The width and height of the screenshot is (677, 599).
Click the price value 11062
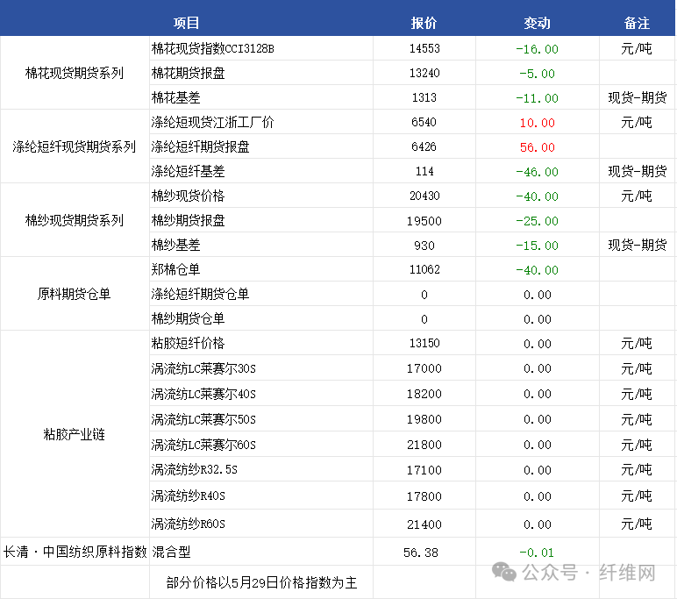click(424, 269)
